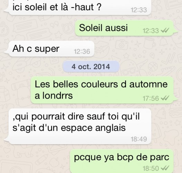Click the word 'automne' in the green bubble
Screen dimensions: 182x173
148,84
